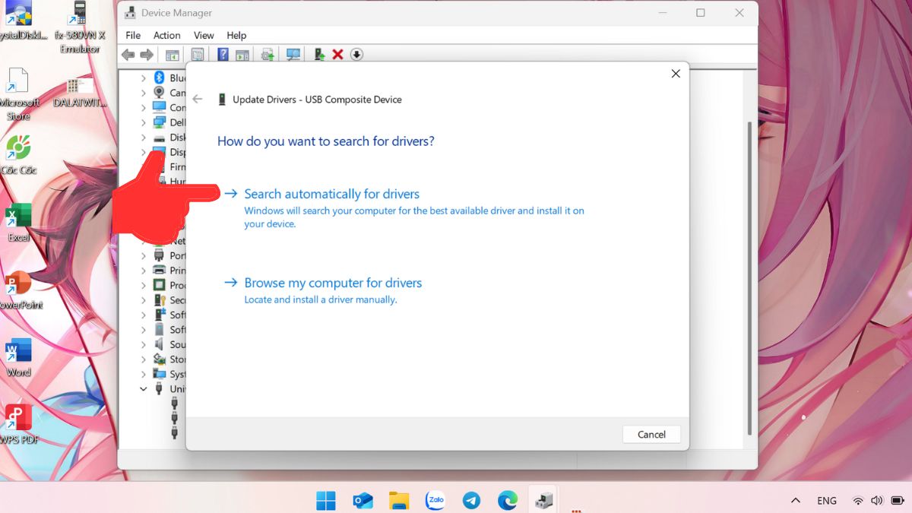Screen dimensions: 912x513
Task: Click the Device Manager taskbar icon
Action: 544,500
